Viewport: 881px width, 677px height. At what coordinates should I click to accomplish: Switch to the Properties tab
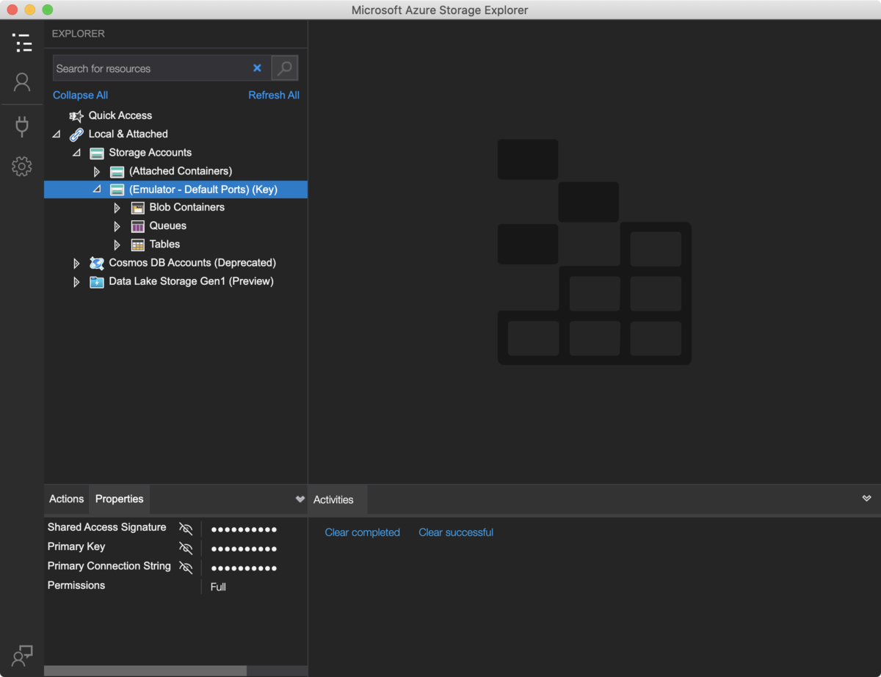pyautogui.click(x=120, y=499)
